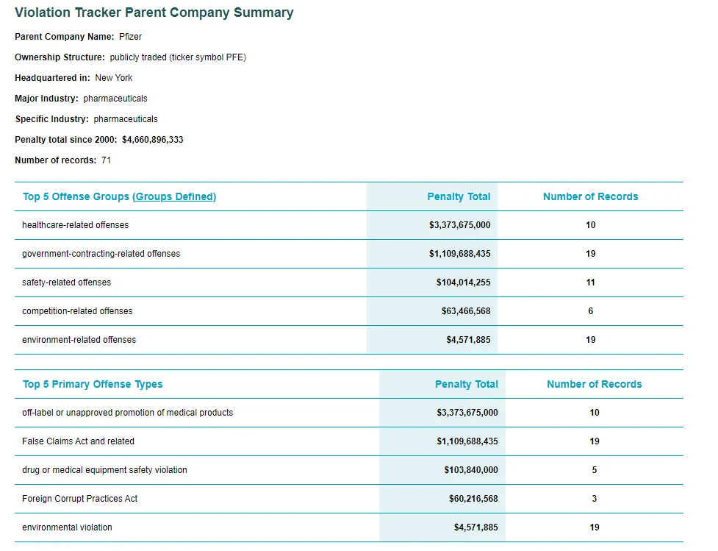Viewport: 718px width, 551px height.
Task: Click the environmental violation row label
Action: click(67, 527)
